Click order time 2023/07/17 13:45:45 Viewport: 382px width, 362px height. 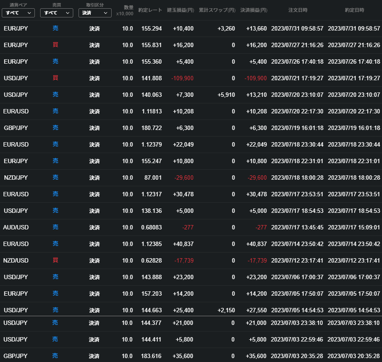(x=297, y=227)
